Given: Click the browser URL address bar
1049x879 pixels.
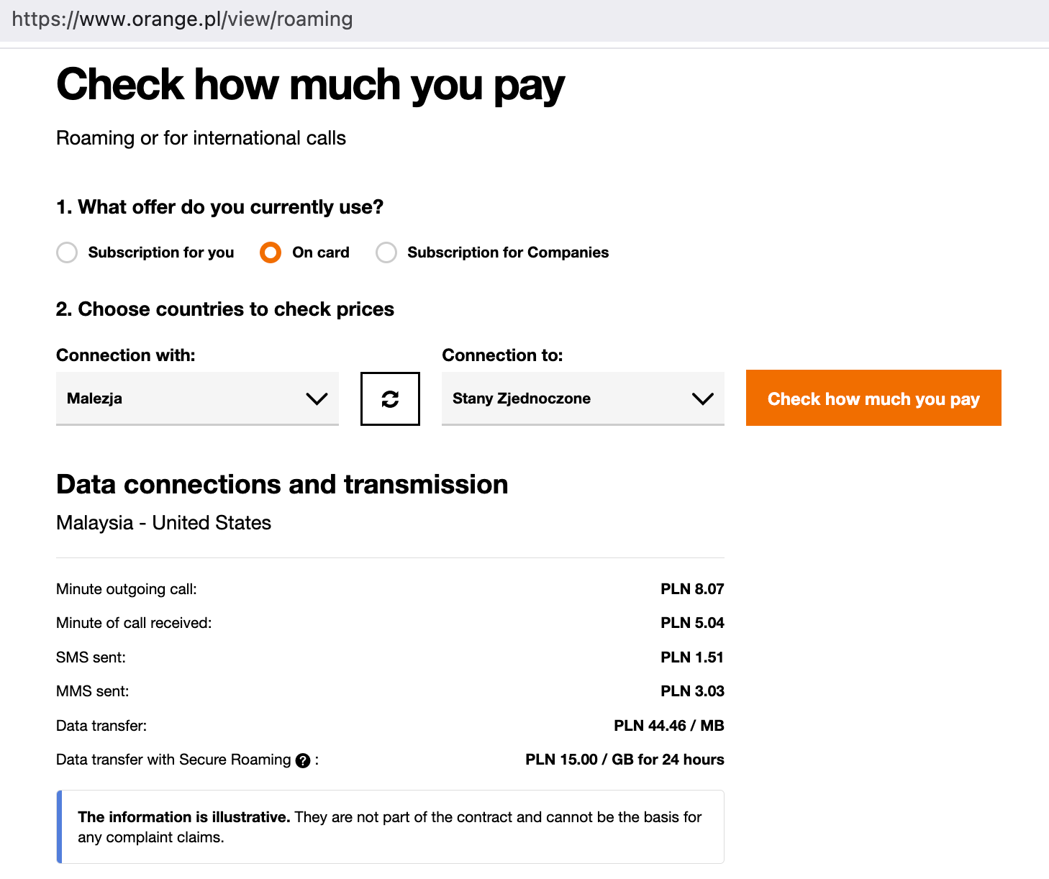Looking at the screenshot, I should (182, 19).
